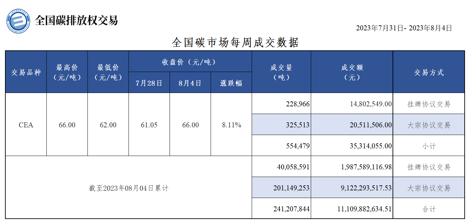This screenshot has height=222, width=469.
Task: Click the 最高价 column header
Action: pyautogui.click(x=67, y=72)
